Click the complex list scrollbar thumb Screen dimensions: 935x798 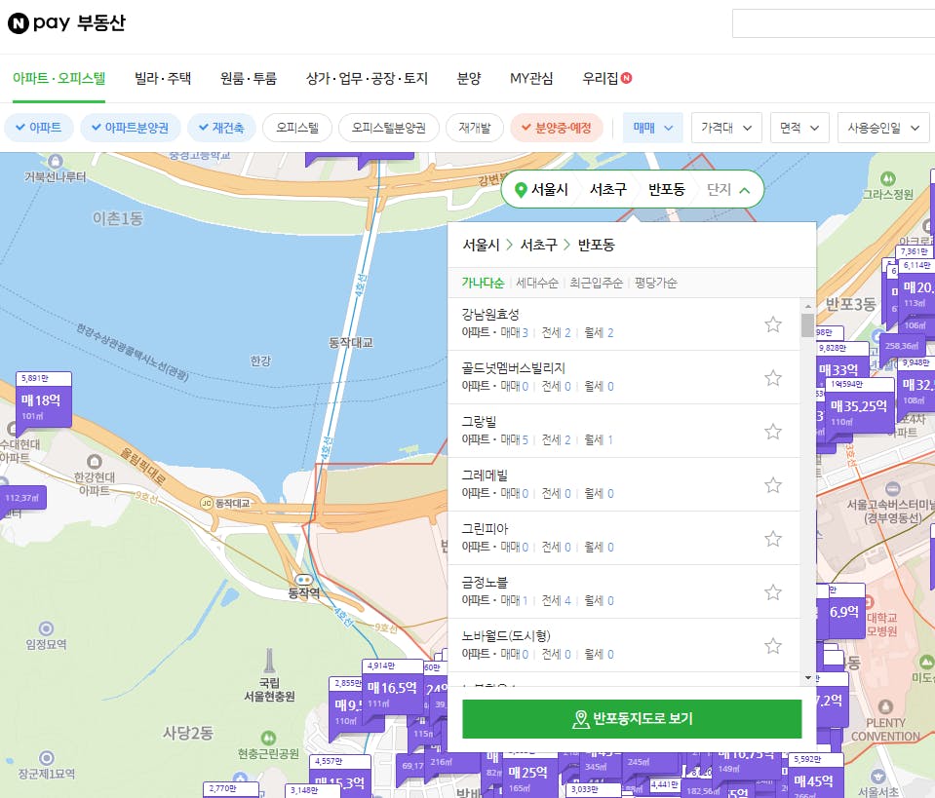(x=808, y=325)
